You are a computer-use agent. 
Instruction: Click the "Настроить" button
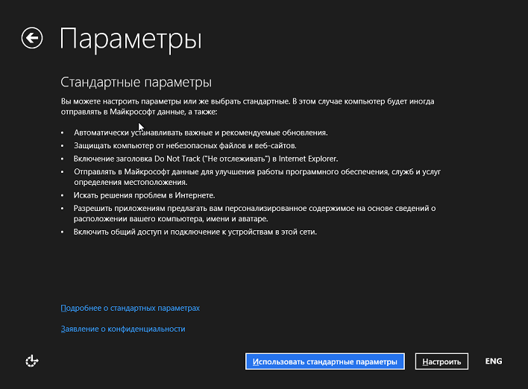click(441, 361)
